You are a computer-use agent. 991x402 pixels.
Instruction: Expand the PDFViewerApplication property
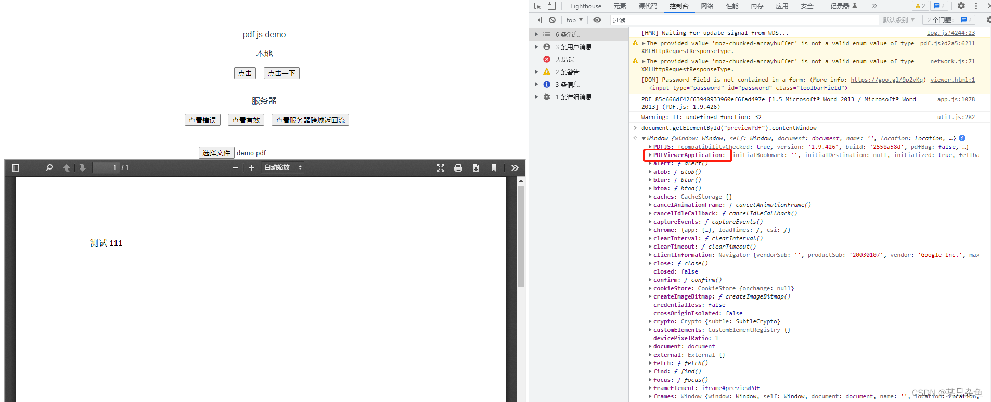[x=650, y=155]
